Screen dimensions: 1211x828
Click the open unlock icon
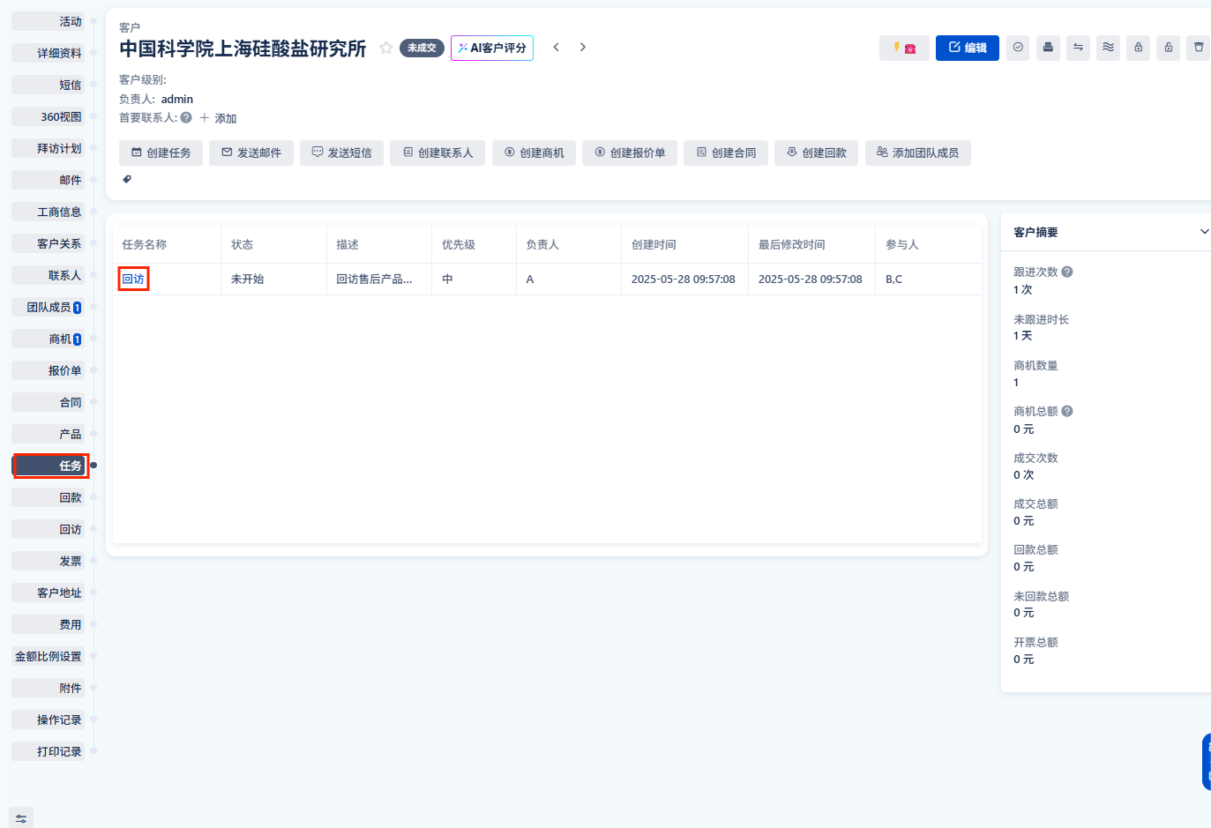coord(1169,48)
